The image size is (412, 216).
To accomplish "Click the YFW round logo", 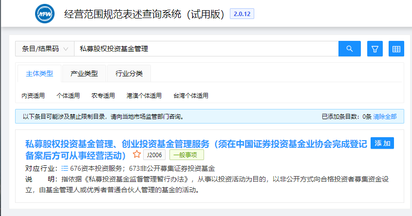I will (45, 14).
